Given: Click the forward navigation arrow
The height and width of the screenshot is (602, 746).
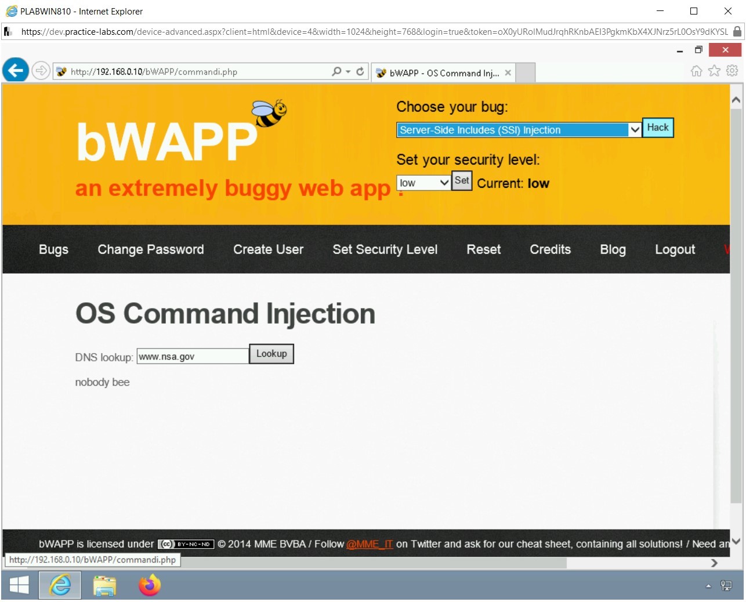Looking at the screenshot, I should coord(41,70).
